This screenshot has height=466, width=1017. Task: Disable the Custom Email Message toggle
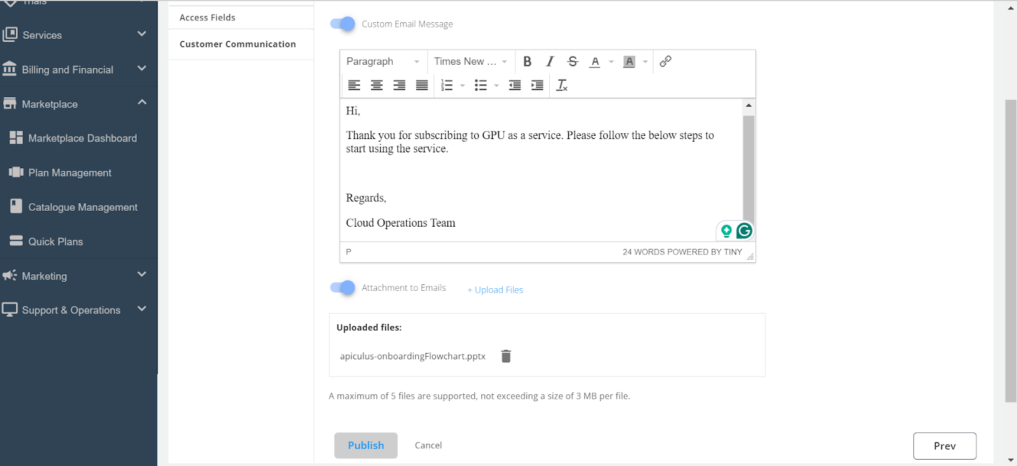[x=343, y=24]
